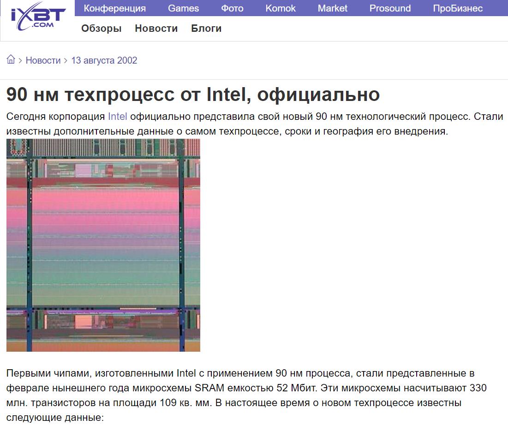The image size is (508, 425).
Task: Switch to Новости in main navigation
Action: [156, 29]
